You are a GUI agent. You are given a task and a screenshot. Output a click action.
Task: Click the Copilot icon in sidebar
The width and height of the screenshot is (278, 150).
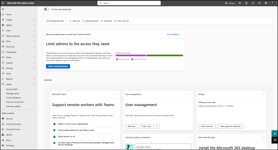pyautogui.click(x=3, y=20)
